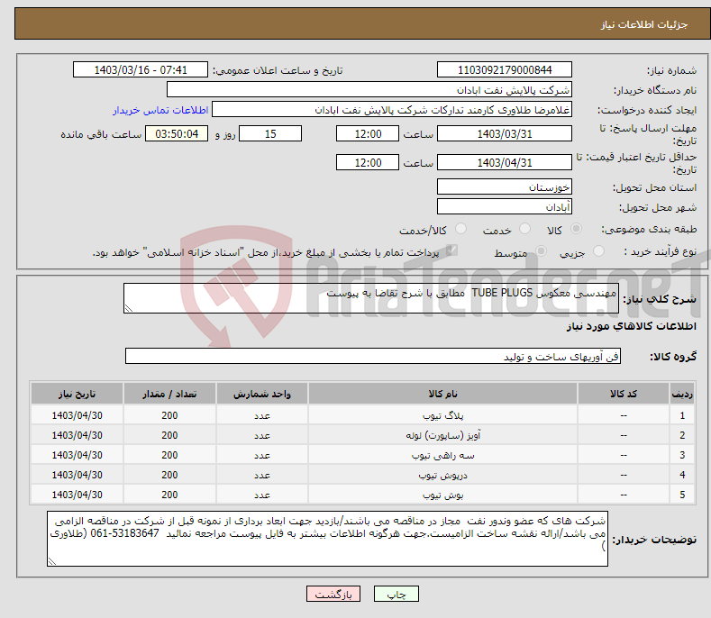The height and width of the screenshot is (618, 711).
Task: Click the ردیف column header
Action: tap(682, 394)
